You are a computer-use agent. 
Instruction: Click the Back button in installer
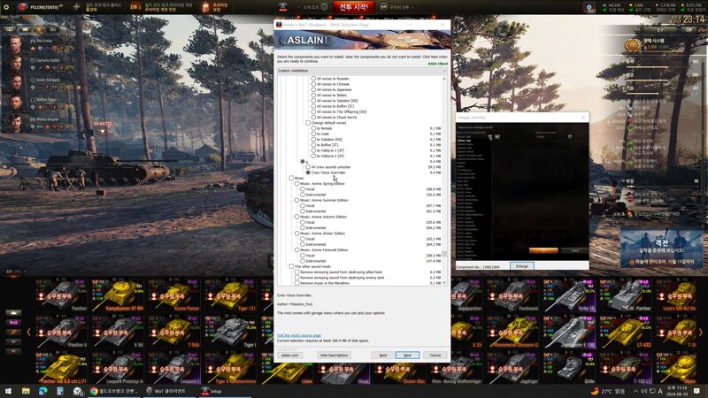[383, 356]
